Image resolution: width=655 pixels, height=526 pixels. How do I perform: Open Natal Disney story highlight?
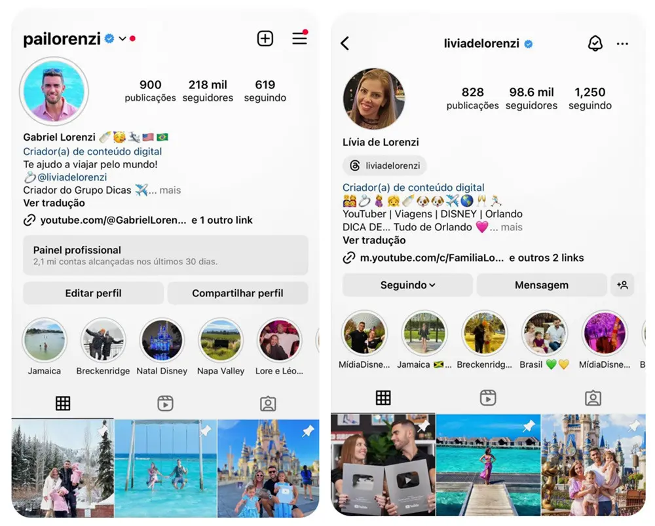(162, 347)
